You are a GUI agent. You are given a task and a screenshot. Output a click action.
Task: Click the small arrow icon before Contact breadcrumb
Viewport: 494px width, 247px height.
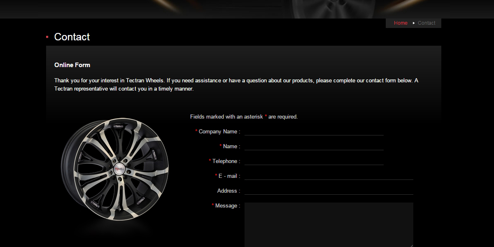click(414, 23)
